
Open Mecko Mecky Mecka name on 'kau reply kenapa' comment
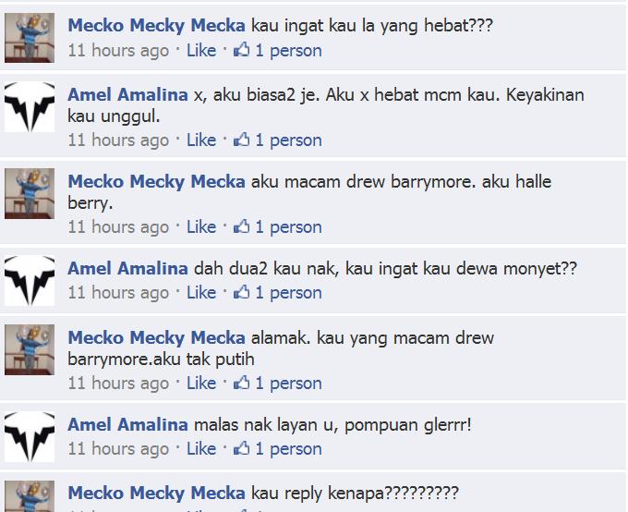click(156, 494)
